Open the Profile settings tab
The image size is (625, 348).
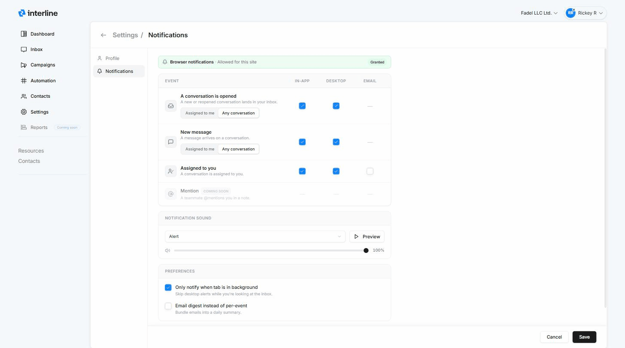[x=119, y=58]
